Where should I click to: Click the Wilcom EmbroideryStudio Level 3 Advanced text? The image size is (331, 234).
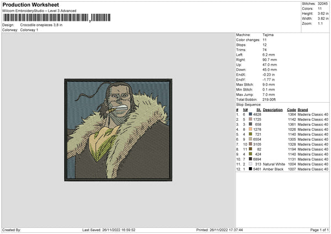[x=39, y=11]
